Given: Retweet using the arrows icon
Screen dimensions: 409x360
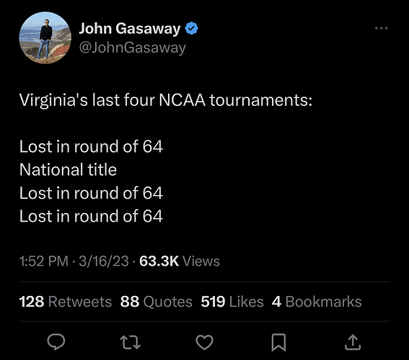Looking at the screenshot, I should pos(130,342).
